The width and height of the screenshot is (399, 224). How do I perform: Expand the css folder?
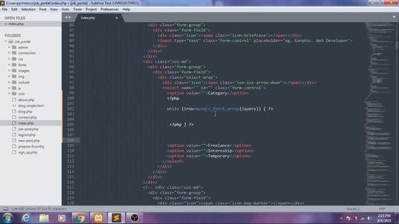[x=9, y=59]
